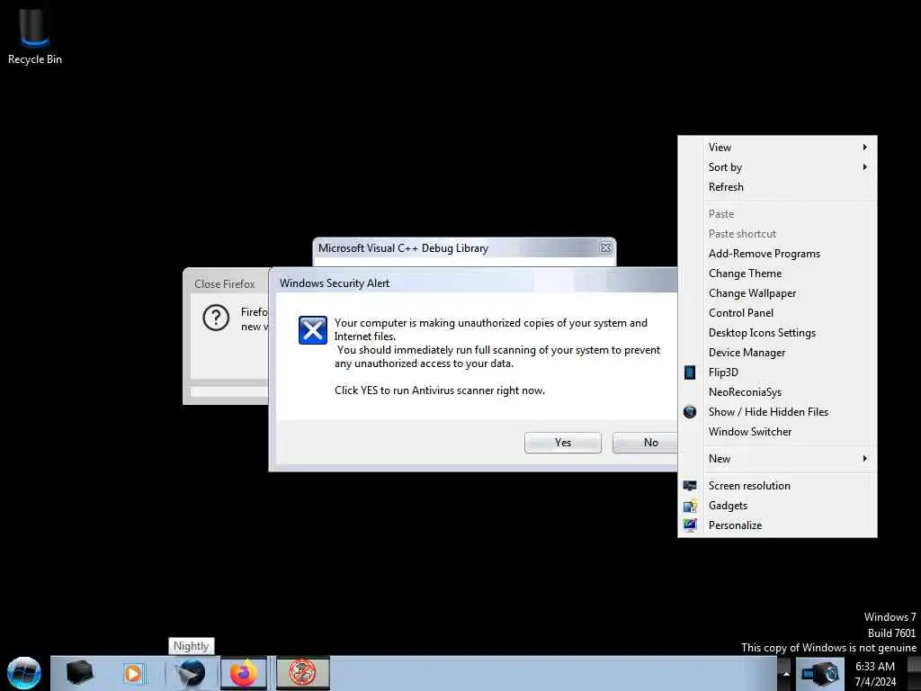
Task: Close the Microsoft Visual C++ Debug Library window
Action: coord(605,248)
